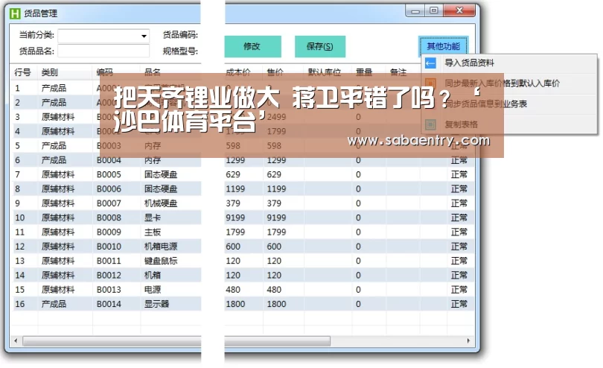The width and height of the screenshot is (603, 368).
Task: Click the 重量 column header
Action: click(364, 72)
